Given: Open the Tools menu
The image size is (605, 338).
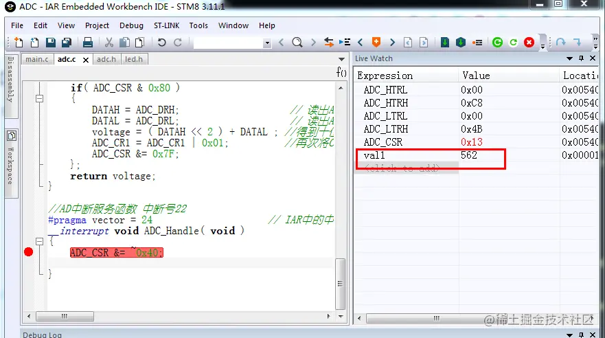Looking at the screenshot, I should [198, 25].
